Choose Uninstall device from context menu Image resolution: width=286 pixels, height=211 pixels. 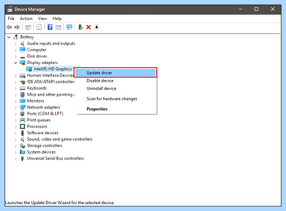coord(116,88)
